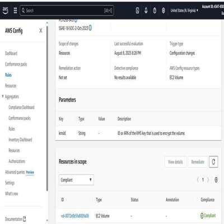The height and width of the screenshot is (224, 224).
Task: Collapse the Aggregators section
Action: tap(3, 96)
